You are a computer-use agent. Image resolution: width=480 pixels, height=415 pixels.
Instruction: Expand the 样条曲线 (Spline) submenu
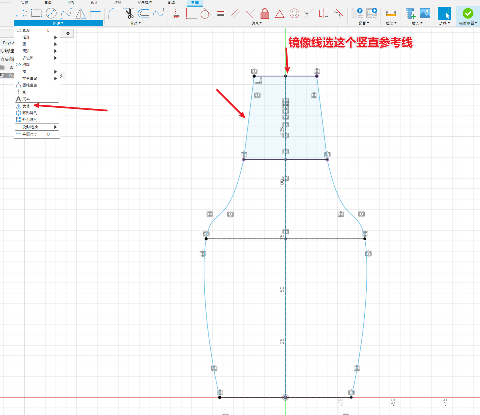pos(55,78)
